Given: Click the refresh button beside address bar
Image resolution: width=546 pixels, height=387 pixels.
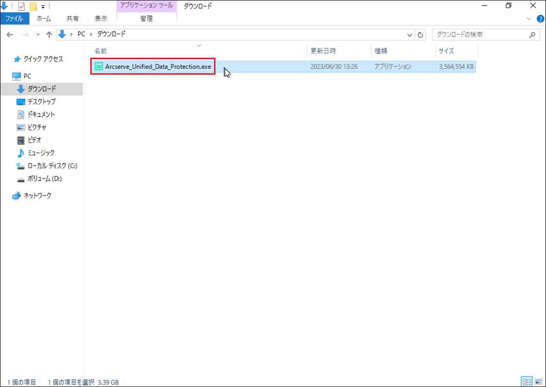Looking at the screenshot, I should (x=421, y=35).
